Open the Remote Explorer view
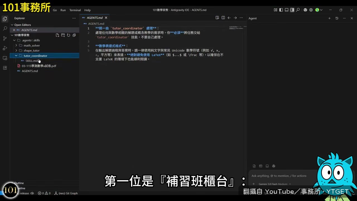 pyautogui.click(x=5, y=58)
